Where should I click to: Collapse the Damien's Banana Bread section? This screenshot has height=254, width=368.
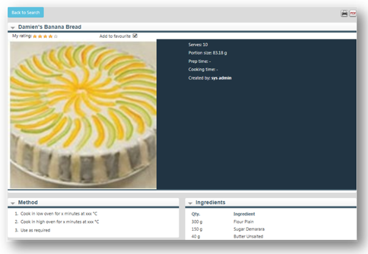(x=13, y=27)
